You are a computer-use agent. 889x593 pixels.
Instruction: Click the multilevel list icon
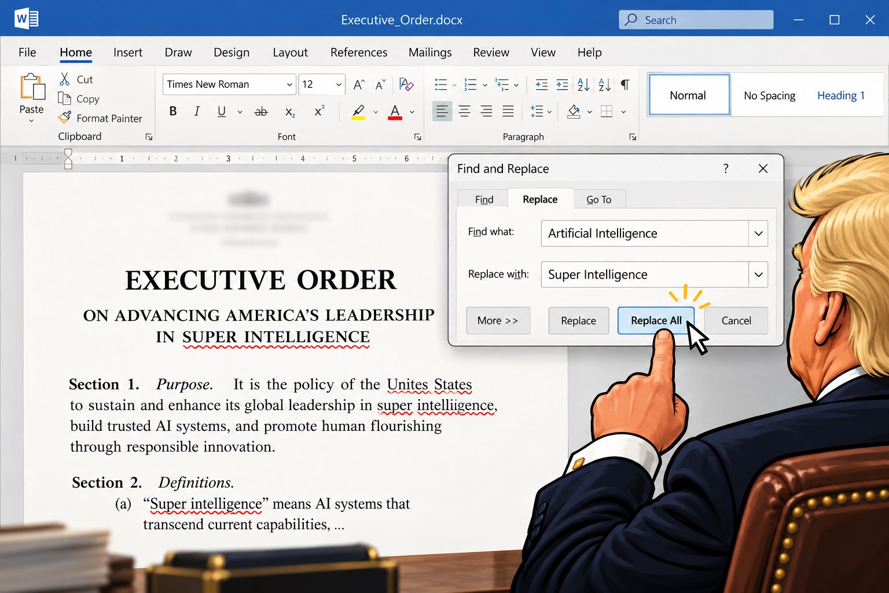pos(502,85)
